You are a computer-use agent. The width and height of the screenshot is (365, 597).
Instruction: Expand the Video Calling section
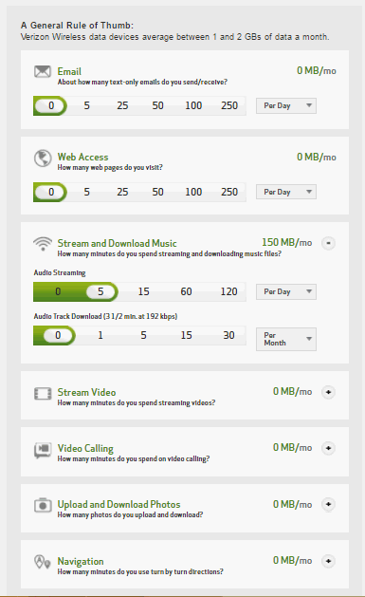[x=328, y=448]
